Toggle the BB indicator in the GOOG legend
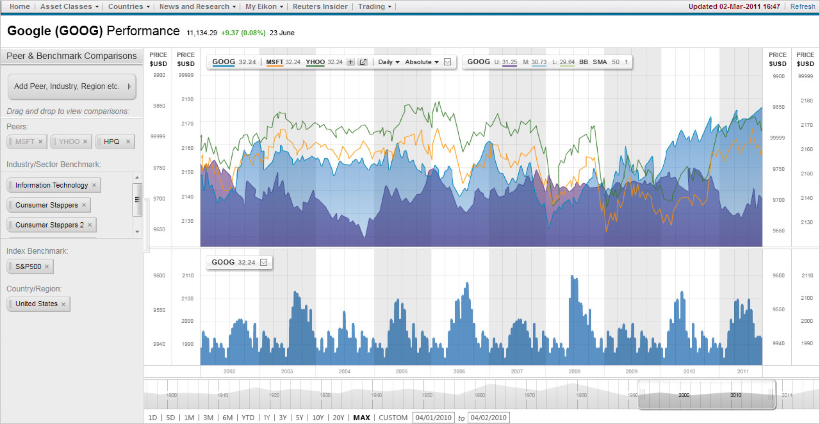This screenshot has width=820, height=424. pos(583,62)
